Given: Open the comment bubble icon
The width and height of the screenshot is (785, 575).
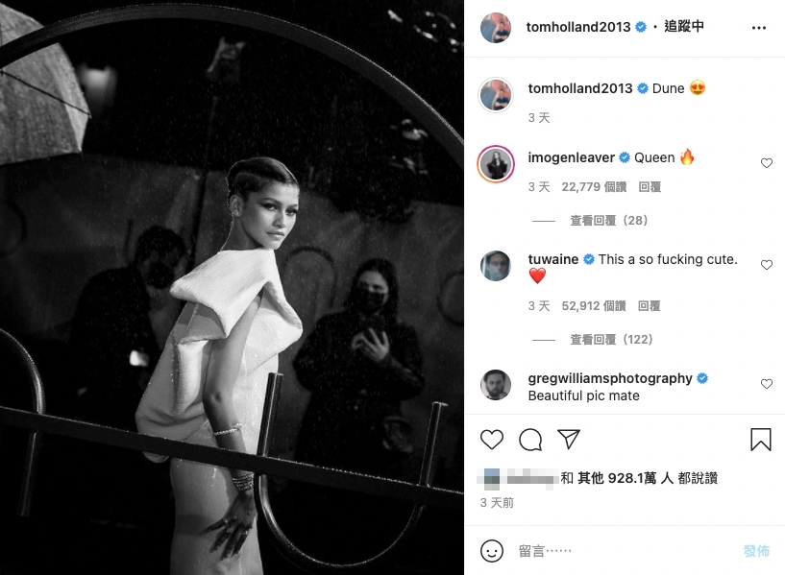Looking at the screenshot, I should point(530,440).
